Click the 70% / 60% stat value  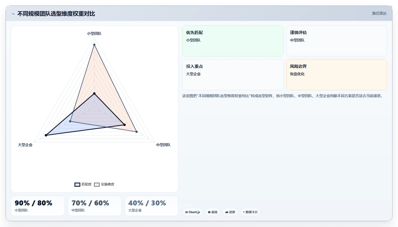coord(90,203)
